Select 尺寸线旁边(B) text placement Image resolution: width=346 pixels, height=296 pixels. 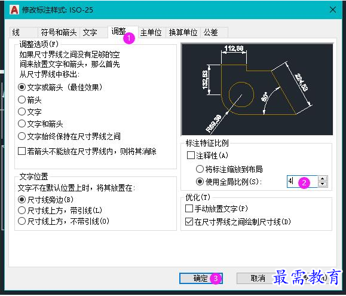coord(45,200)
